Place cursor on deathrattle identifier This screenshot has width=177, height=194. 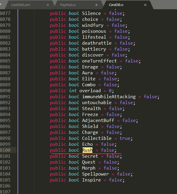pos(97,43)
